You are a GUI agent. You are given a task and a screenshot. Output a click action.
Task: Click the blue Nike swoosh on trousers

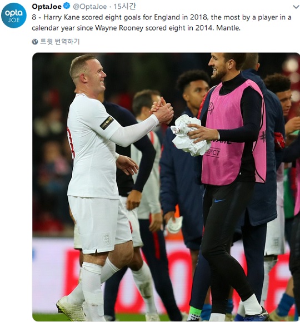point(219,200)
